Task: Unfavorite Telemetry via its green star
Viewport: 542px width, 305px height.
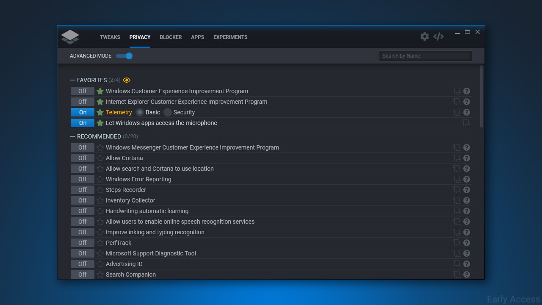Action: click(100, 112)
